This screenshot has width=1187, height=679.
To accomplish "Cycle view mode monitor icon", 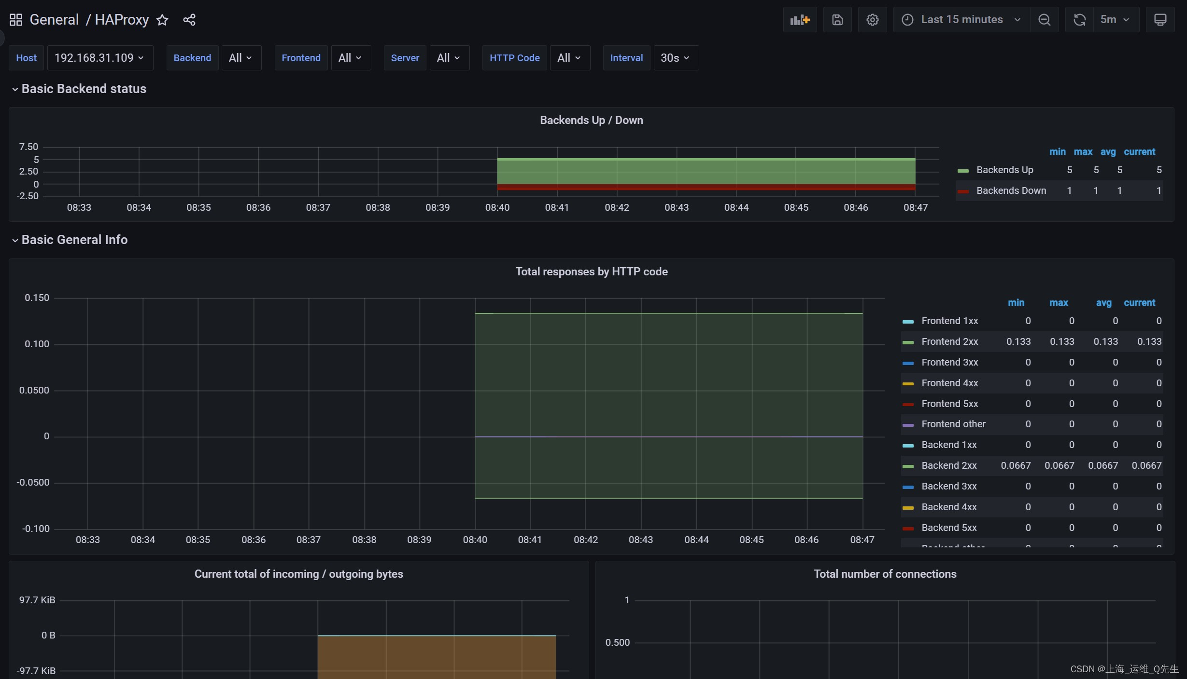I will point(1160,20).
